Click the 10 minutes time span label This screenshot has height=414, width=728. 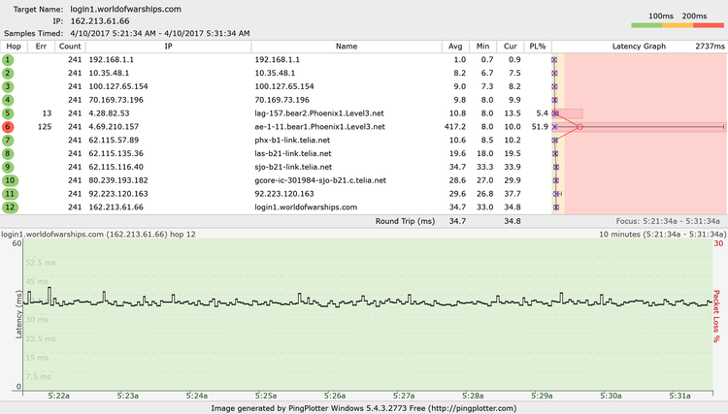(x=663, y=234)
